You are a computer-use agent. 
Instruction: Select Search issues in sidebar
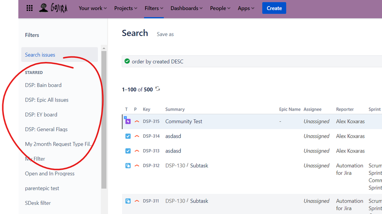(59, 55)
